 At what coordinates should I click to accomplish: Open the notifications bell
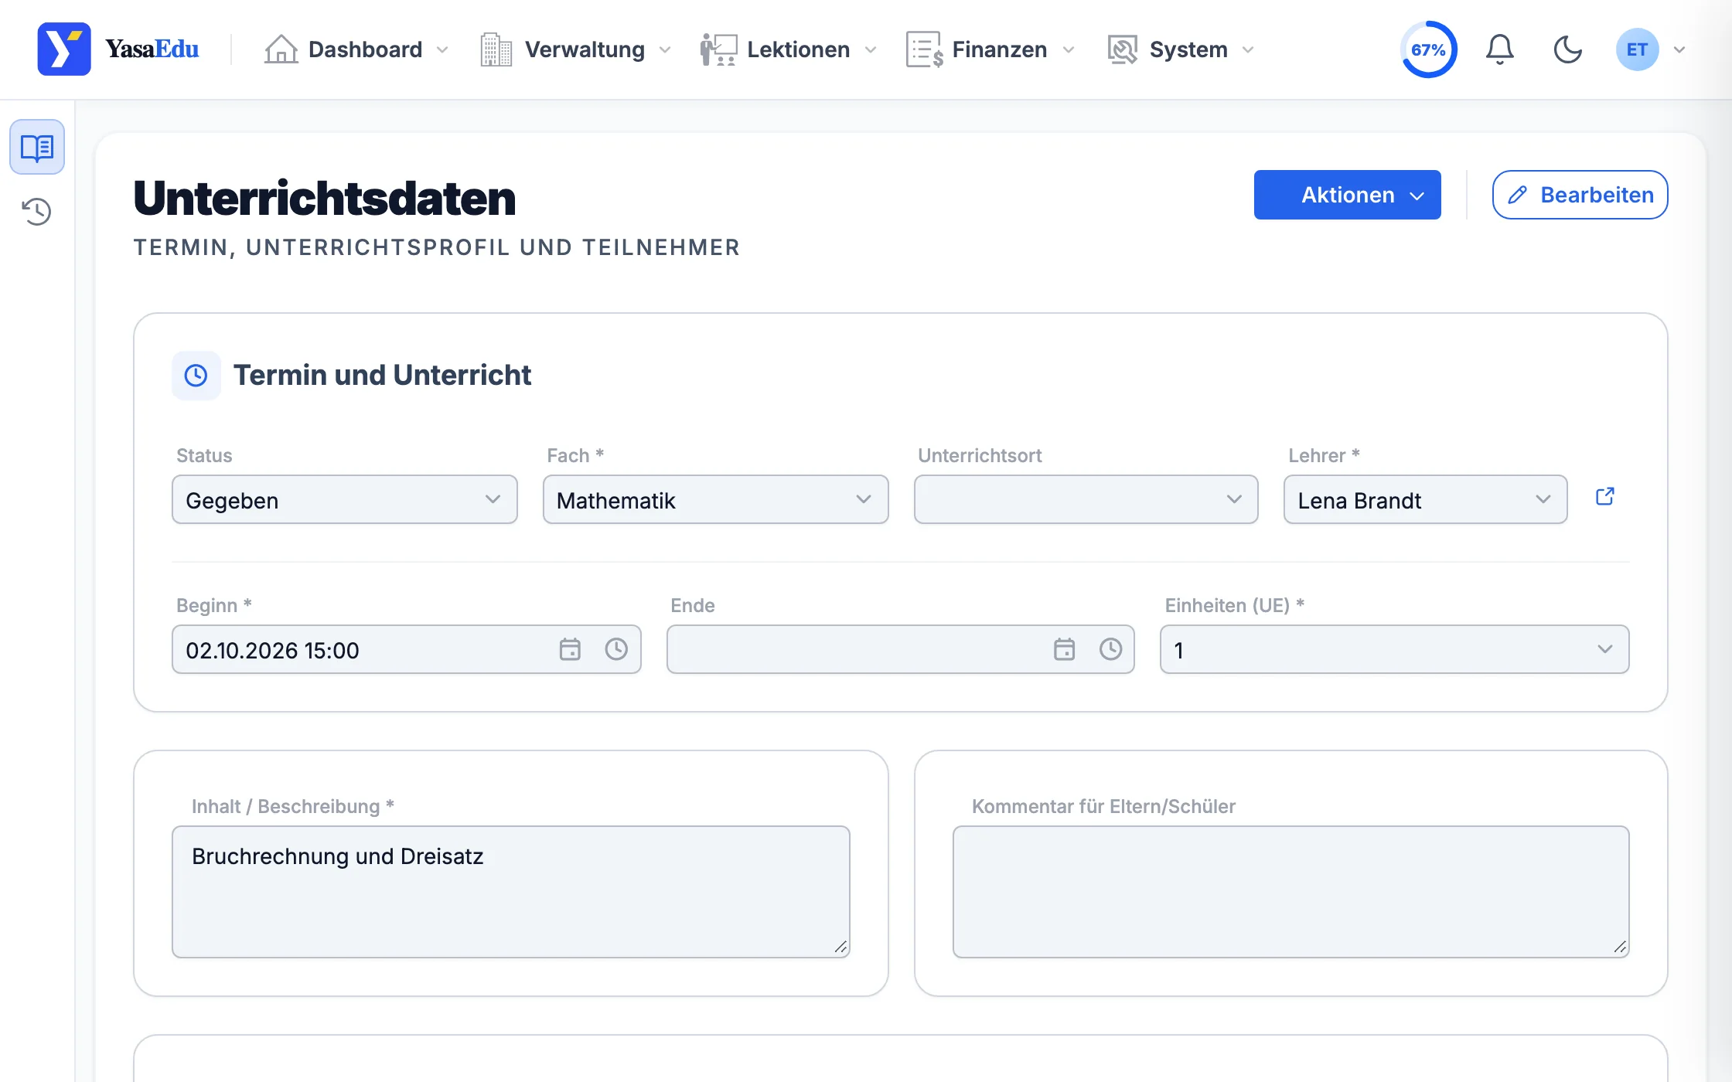point(1499,49)
